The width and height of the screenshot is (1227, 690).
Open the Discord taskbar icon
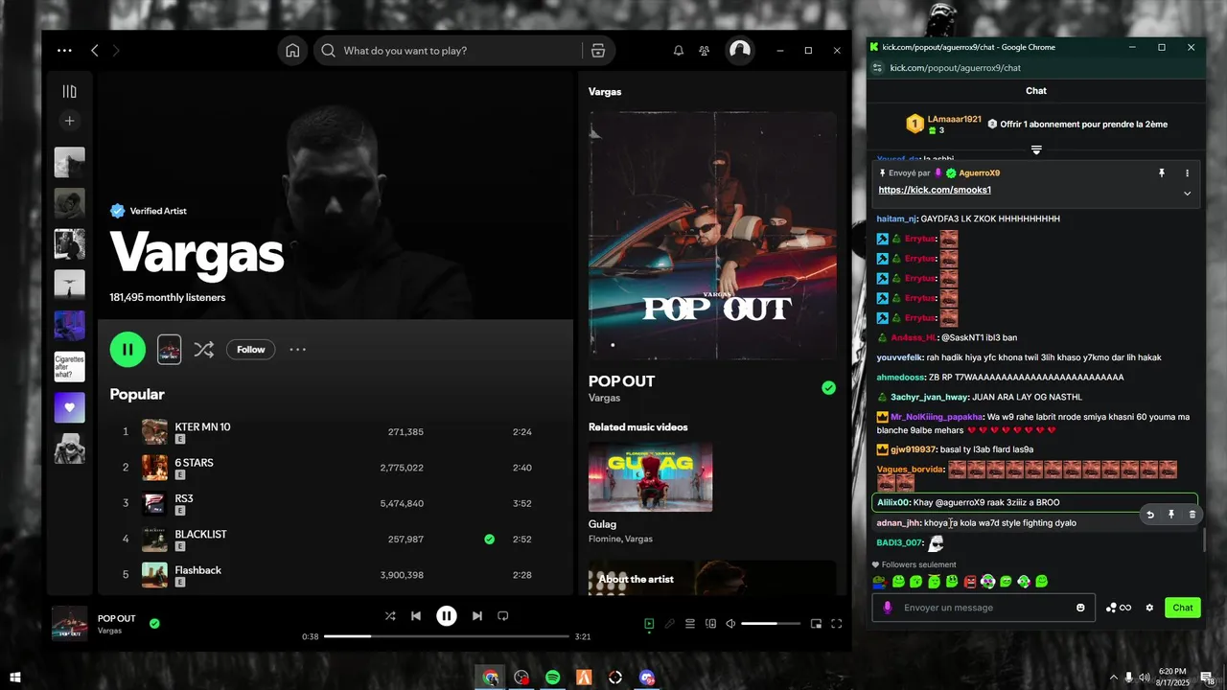pyautogui.click(x=647, y=678)
